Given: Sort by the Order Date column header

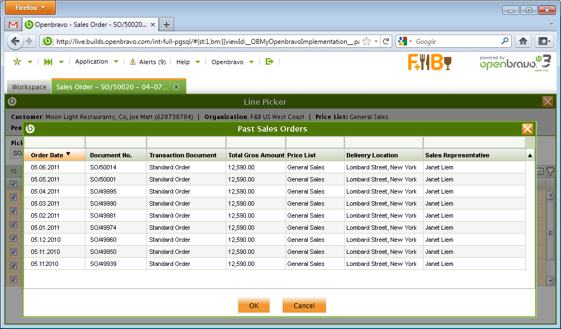Looking at the screenshot, I should point(47,155).
